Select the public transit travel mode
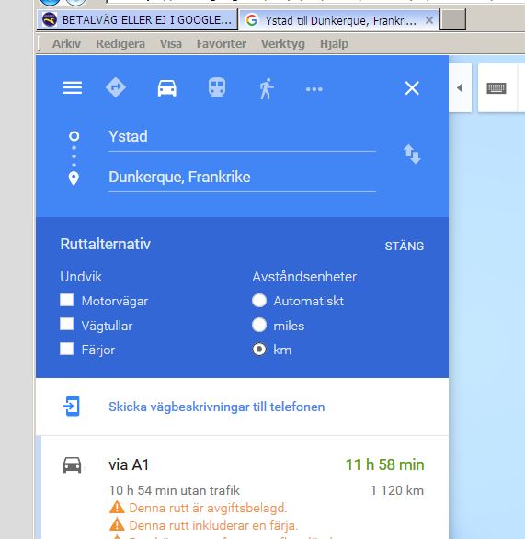Screen dimensions: 525x539 [217, 87]
